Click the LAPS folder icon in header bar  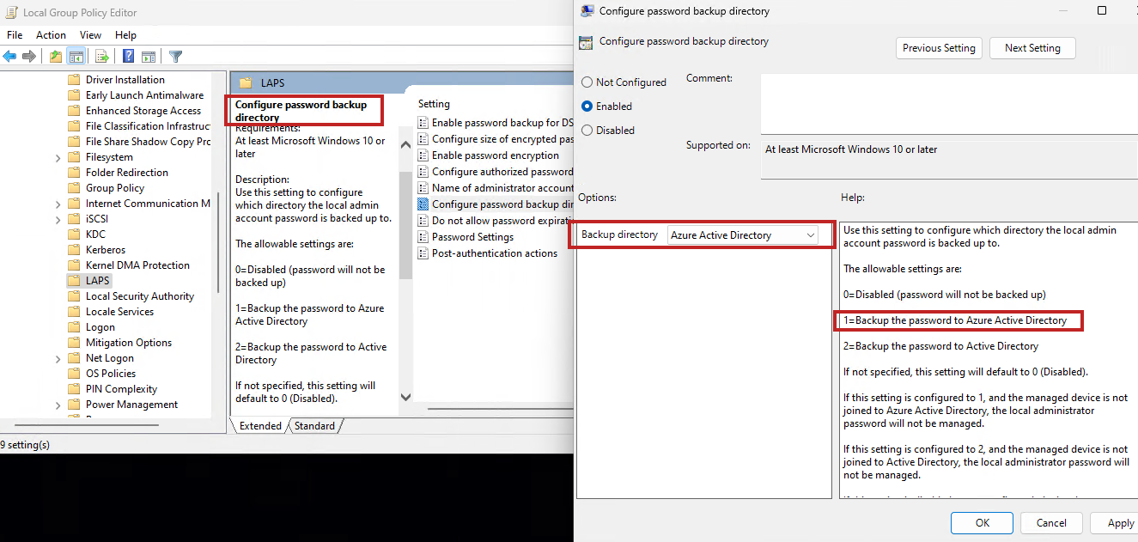pos(246,83)
